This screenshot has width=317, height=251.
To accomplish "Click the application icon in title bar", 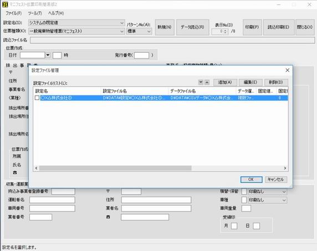I will (x=5, y=4).
